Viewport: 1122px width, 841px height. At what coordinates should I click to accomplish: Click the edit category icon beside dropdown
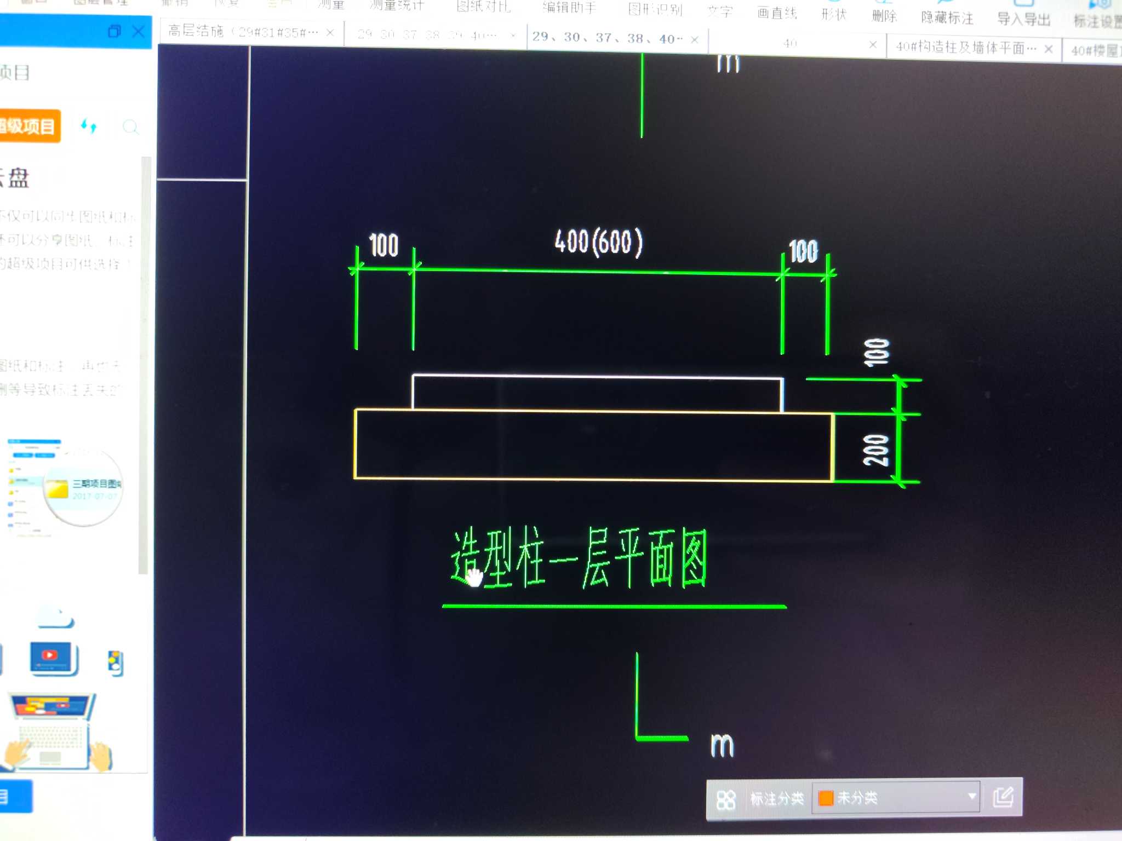(x=1003, y=797)
